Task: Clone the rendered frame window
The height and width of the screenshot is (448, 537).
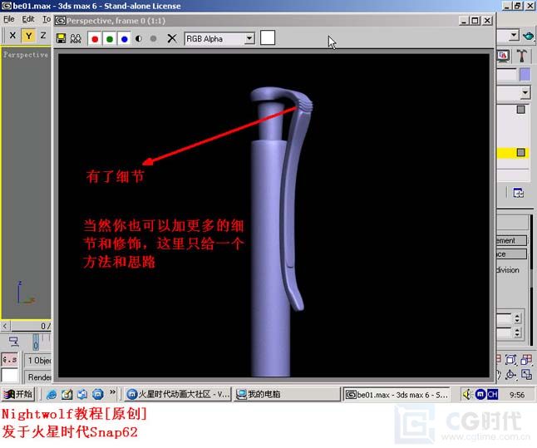Action: pos(76,38)
